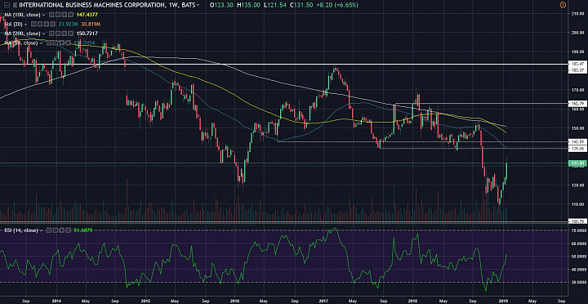Image resolution: width=588 pixels, height=304 pixels.
Task: Click the plus icon on the MA (100, close) row
Action: click(x=65, y=15)
